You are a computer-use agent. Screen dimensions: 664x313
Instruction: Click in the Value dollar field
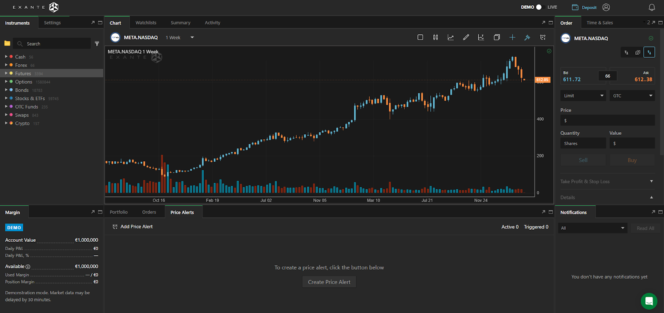pyautogui.click(x=632, y=143)
